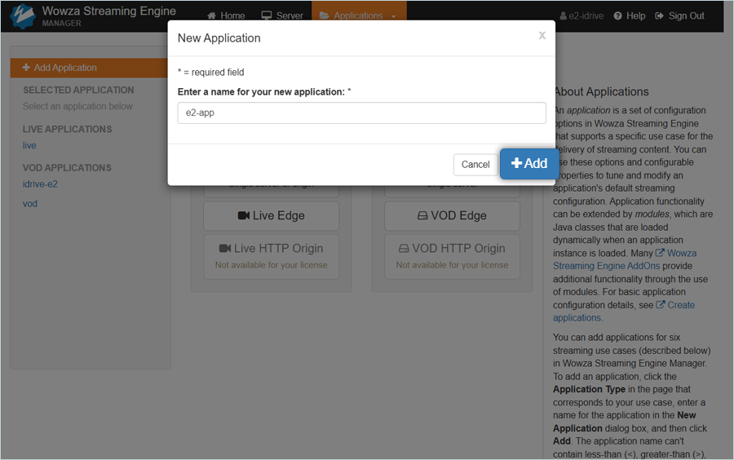734x460 pixels.
Task: Select the vod application
Action: click(x=30, y=204)
